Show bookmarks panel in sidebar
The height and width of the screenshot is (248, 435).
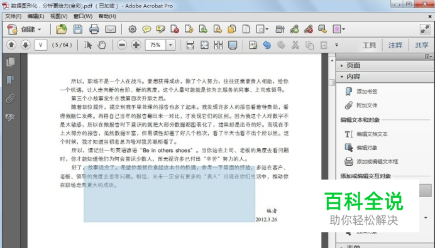[10, 80]
